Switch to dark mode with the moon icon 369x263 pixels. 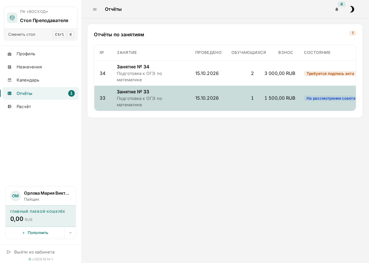click(x=352, y=9)
